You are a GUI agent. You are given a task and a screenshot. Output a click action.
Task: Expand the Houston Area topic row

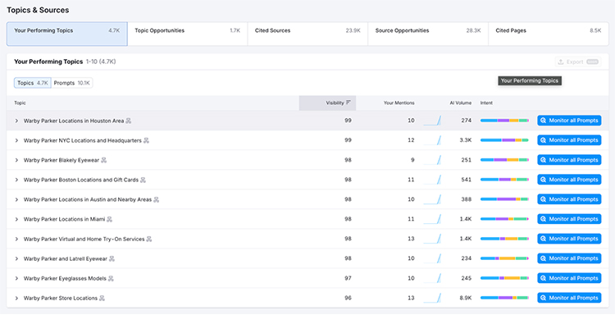coord(16,121)
